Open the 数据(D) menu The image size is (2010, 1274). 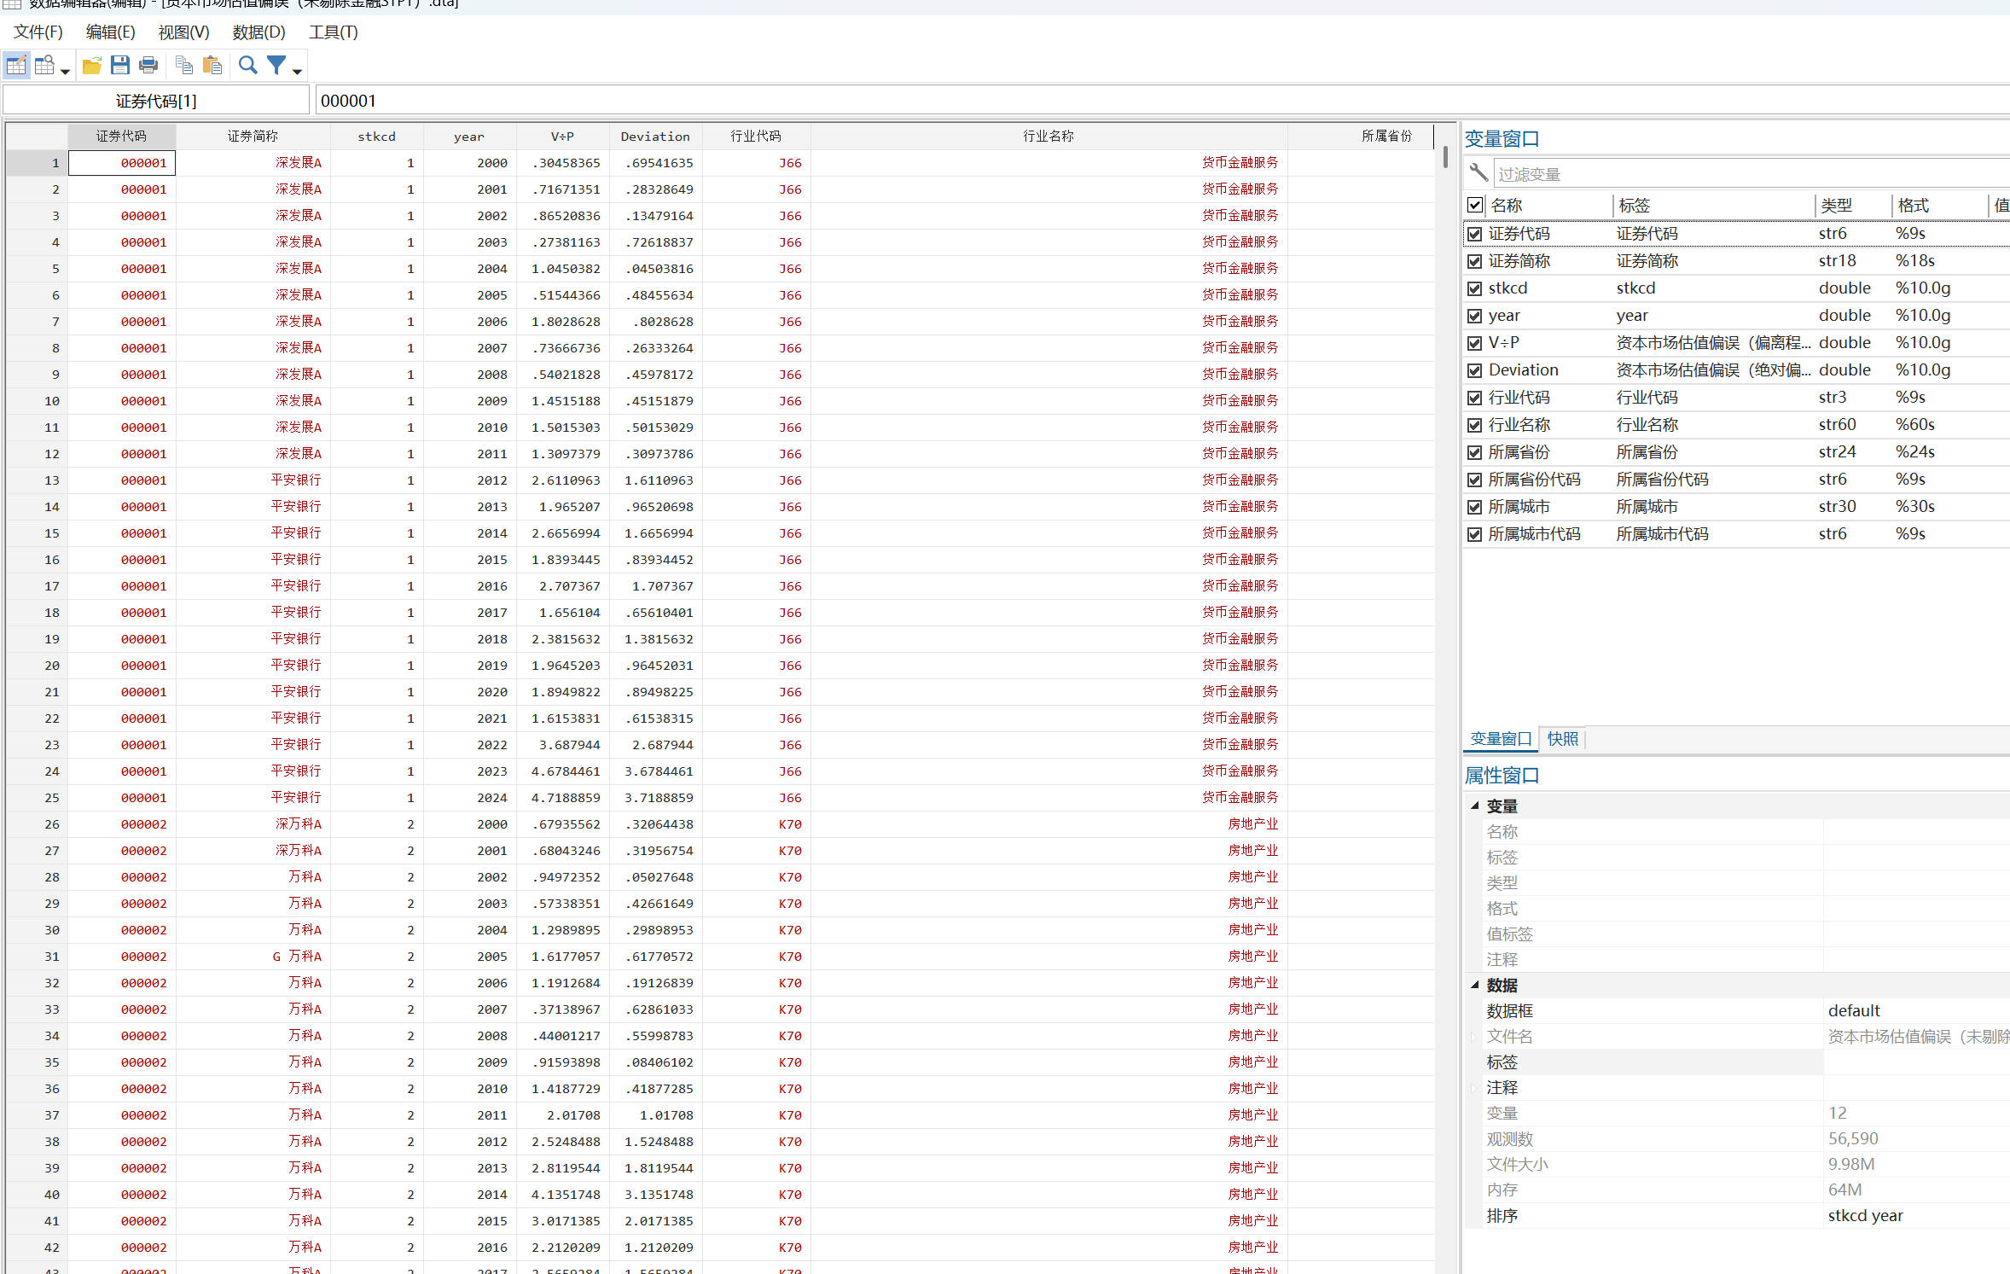tap(259, 32)
